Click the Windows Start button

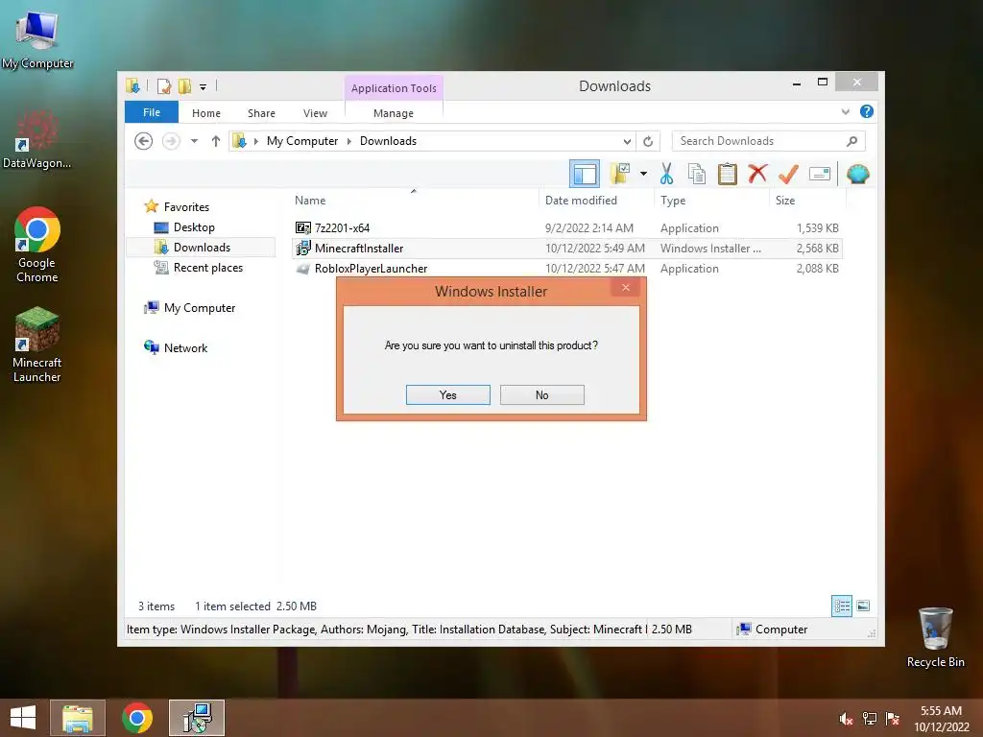[x=23, y=718]
